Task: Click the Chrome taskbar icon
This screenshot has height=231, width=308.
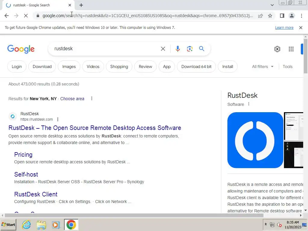Action: click(x=71, y=224)
